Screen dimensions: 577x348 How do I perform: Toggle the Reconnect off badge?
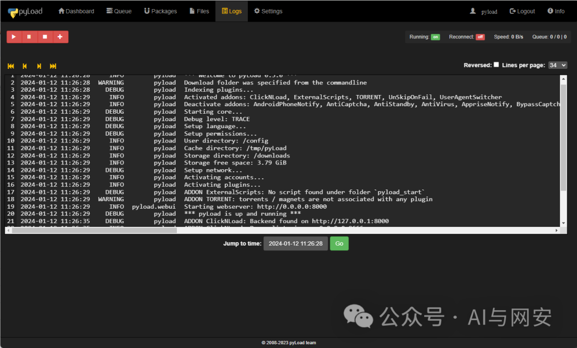(x=480, y=37)
